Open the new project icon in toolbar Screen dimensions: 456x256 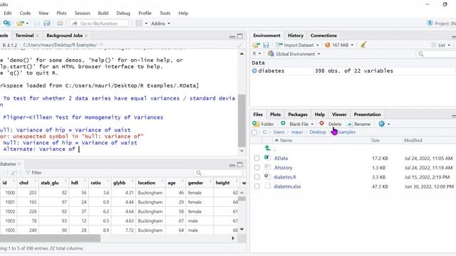[x=7, y=23]
